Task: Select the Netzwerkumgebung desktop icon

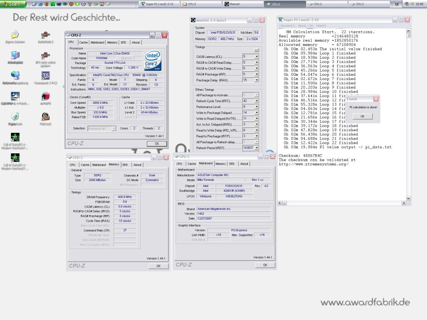Action: [x=15, y=75]
